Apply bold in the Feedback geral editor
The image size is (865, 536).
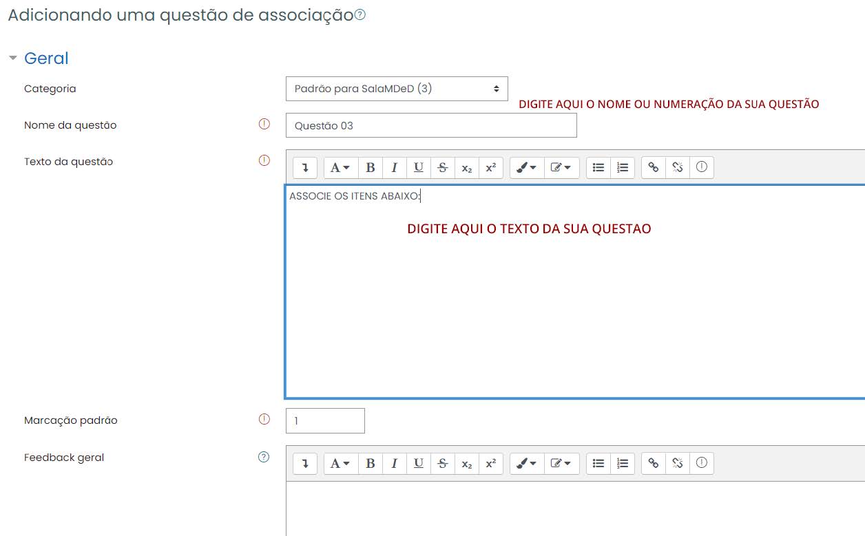click(x=371, y=463)
